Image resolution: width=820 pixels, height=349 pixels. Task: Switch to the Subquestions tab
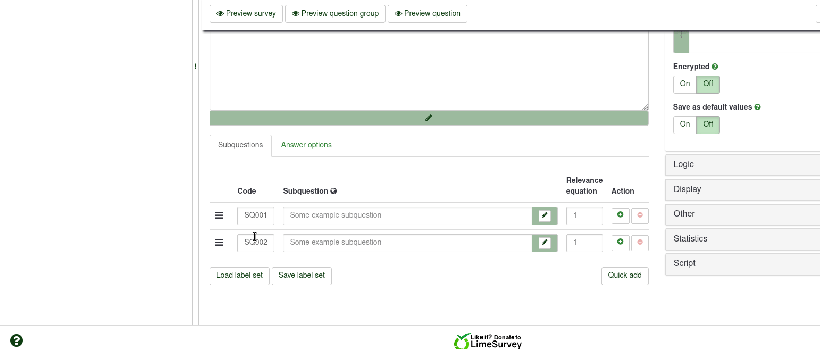[x=240, y=145]
